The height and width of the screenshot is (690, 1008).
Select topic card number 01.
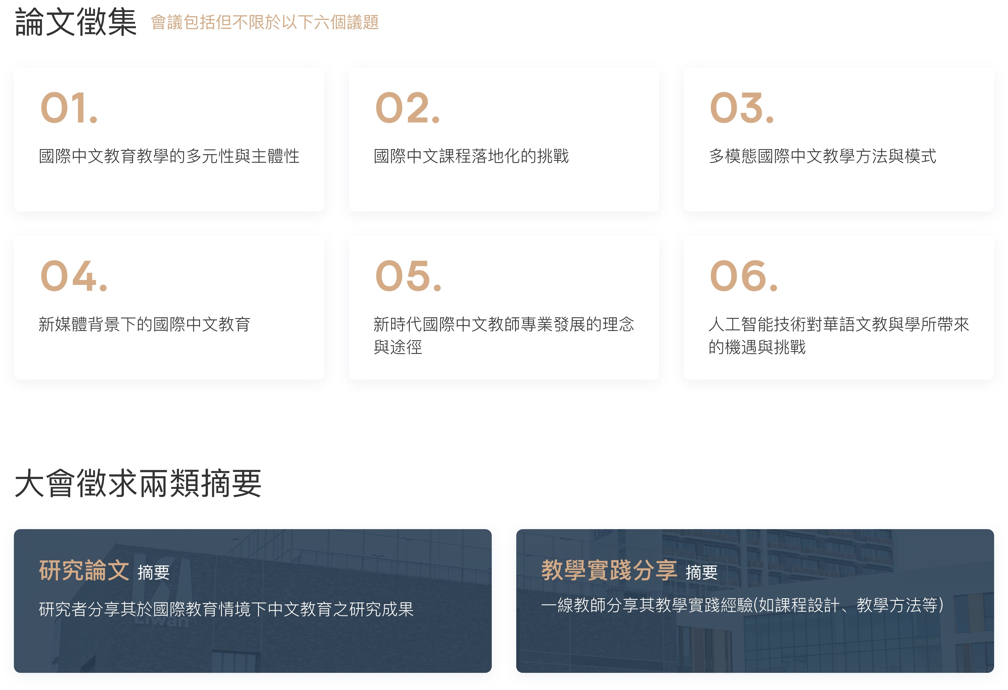[x=169, y=140]
